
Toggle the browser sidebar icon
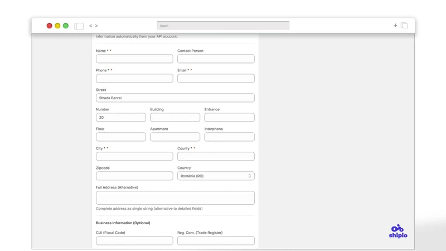[79, 26]
